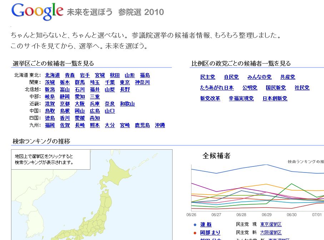The image size is (324, 240).
Task: Open the 国民新党 link
Action: pos(276,88)
